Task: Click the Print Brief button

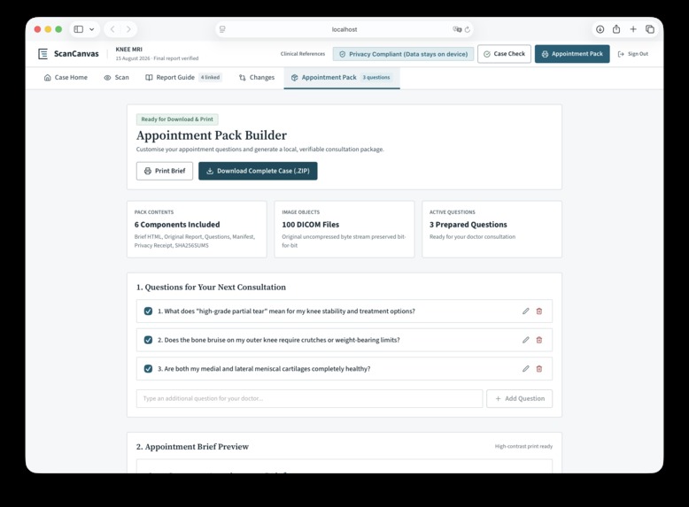Action: tap(165, 171)
